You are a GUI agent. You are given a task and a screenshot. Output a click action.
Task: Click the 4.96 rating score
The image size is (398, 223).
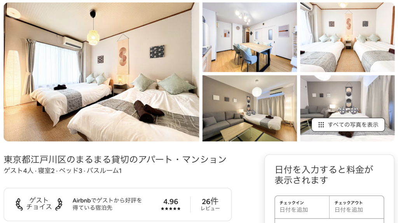(x=171, y=201)
